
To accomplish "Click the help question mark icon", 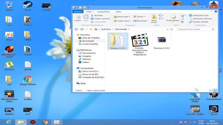I will tap(216, 11).
